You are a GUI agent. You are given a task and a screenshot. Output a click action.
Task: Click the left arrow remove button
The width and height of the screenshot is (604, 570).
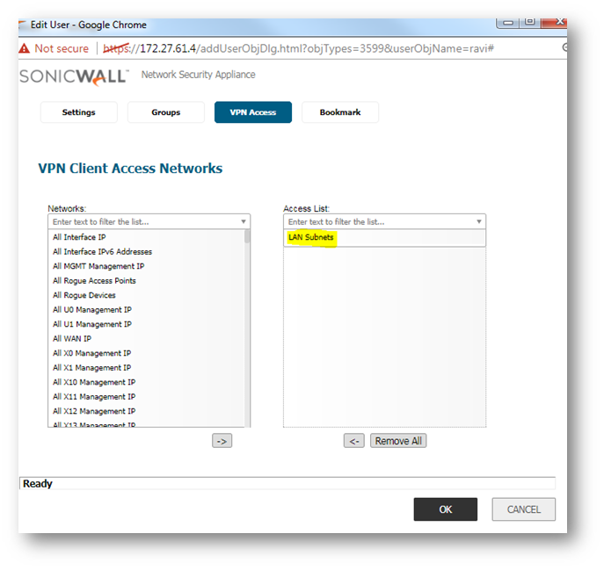click(353, 441)
